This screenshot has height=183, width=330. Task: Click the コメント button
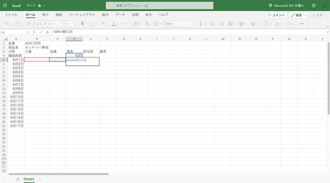pos(276,15)
